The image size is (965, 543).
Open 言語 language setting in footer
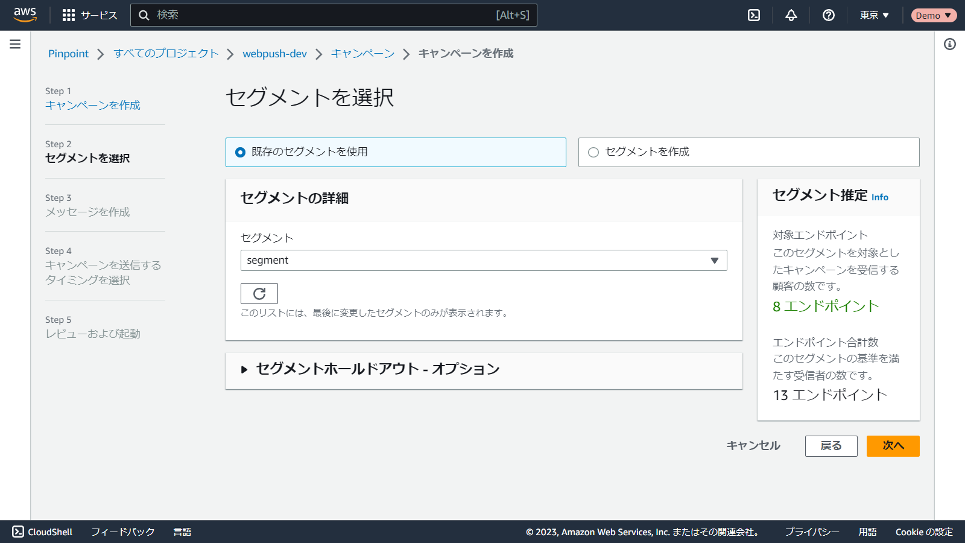pos(182,532)
